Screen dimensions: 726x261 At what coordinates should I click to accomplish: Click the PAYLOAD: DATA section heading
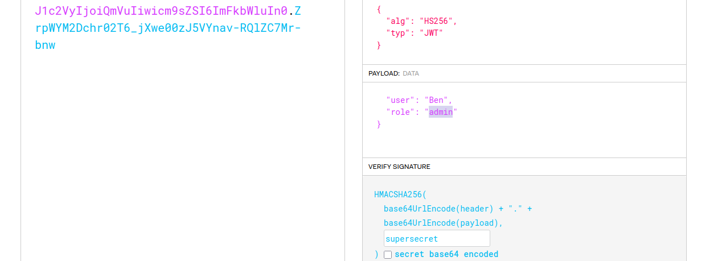pos(393,73)
